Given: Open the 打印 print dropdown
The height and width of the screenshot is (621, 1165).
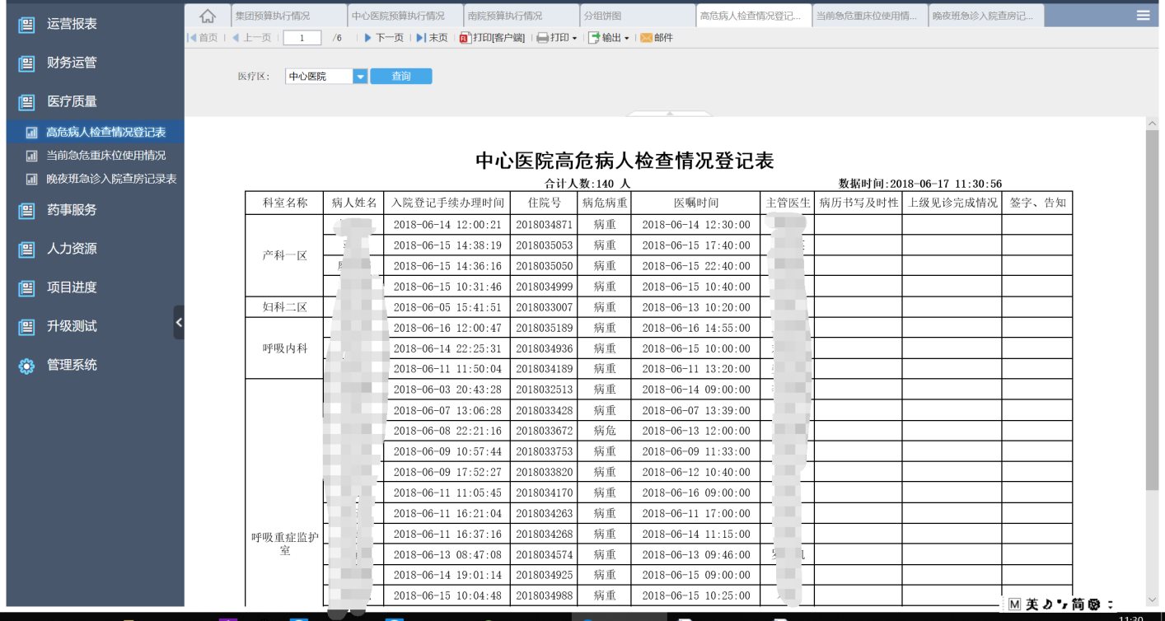Looking at the screenshot, I should point(557,38).
